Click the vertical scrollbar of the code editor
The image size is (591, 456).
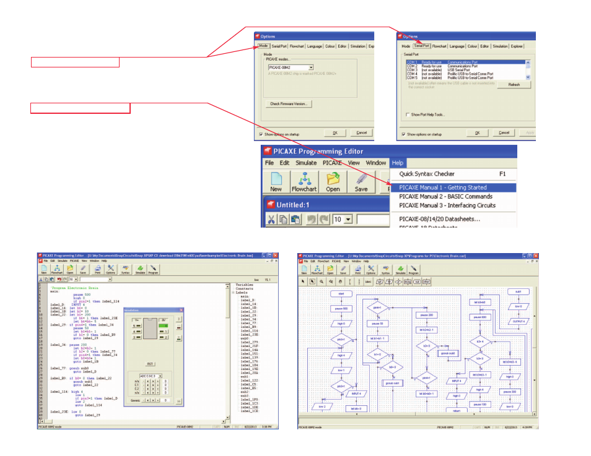tap(227, 351)
